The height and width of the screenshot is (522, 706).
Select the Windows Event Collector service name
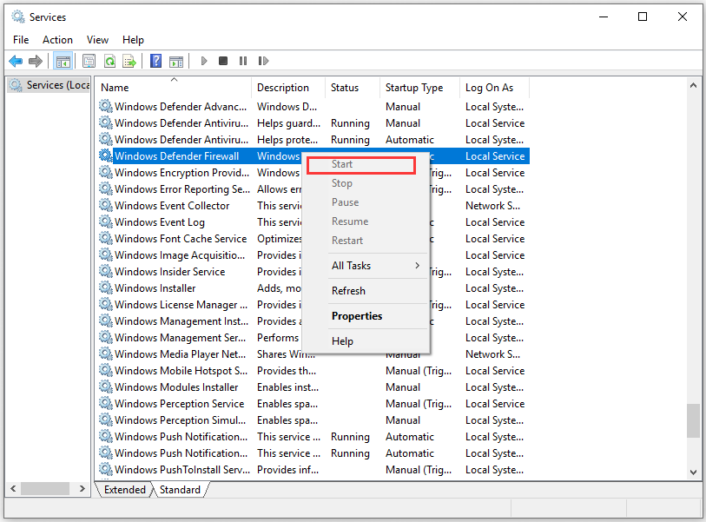pos(172,206)
